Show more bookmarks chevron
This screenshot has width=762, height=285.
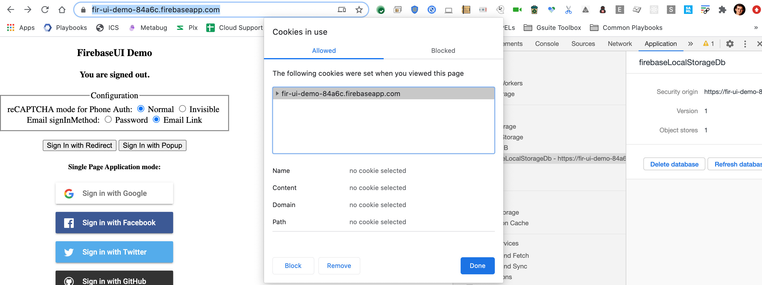[756, 27]
